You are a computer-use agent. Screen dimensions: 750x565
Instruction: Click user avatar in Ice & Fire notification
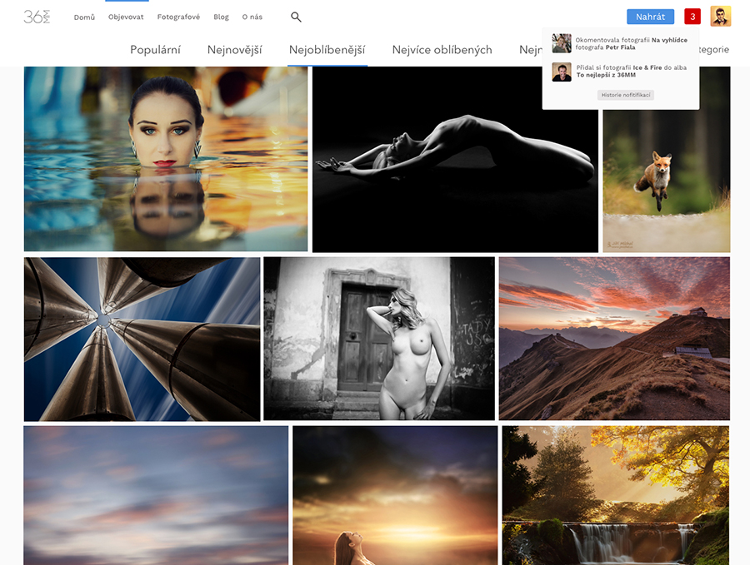coord(562,72)
